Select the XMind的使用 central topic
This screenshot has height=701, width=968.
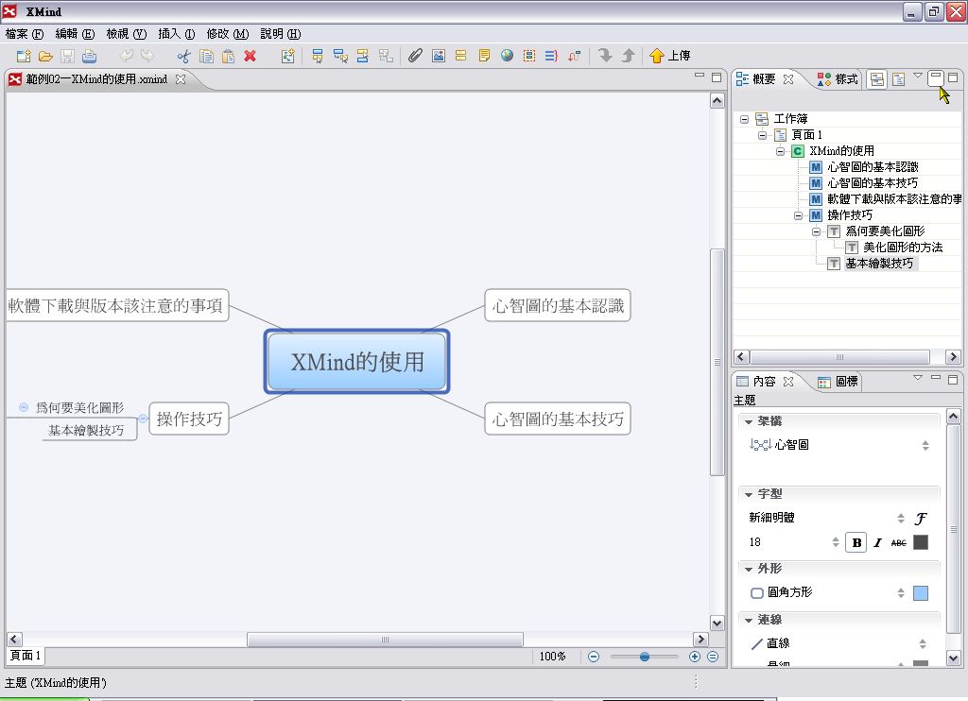click(356, 362)
